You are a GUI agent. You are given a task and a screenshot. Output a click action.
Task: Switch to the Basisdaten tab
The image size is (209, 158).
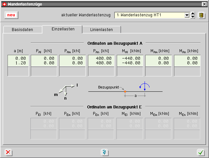(x=22, y=29)
